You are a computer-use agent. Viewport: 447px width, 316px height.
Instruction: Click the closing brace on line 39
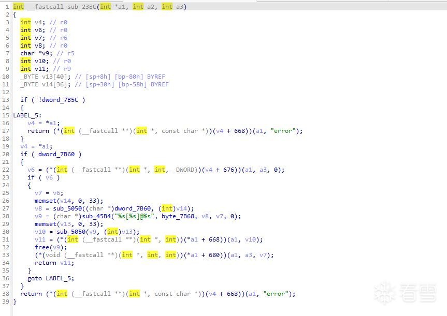click(x=15, y=302)
